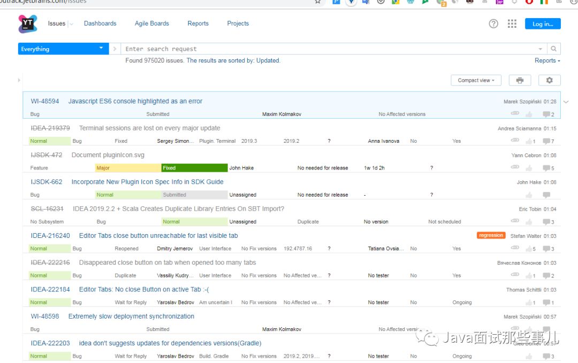Click Submitted state on IJSDK-662
Screen dimensions: 578x363
tap(194, 195)
